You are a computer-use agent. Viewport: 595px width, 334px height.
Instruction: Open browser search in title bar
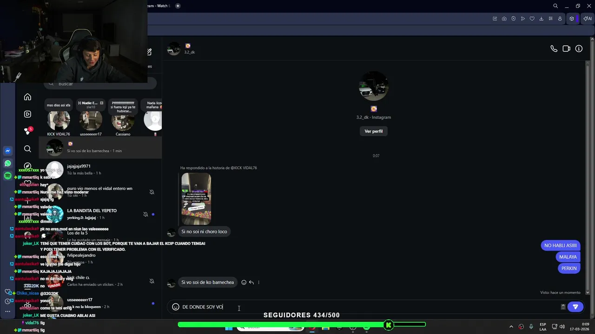pos(555,6)
